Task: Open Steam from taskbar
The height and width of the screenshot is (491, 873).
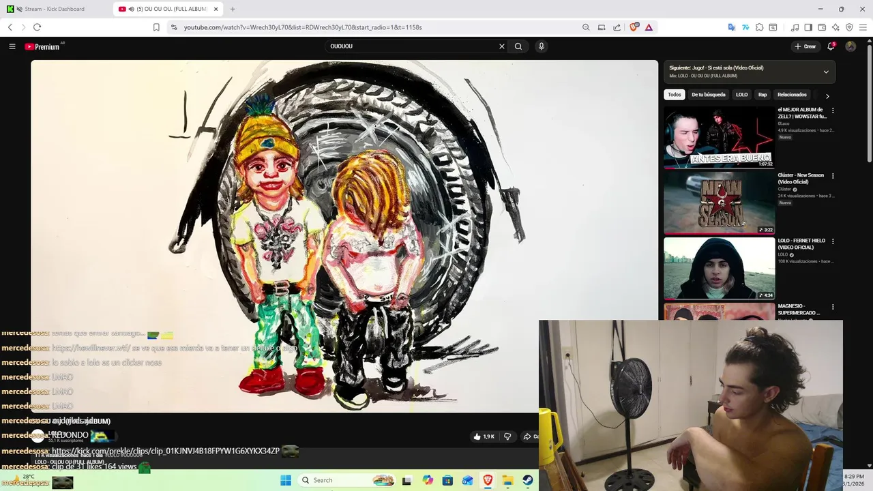Action: (x=528, y=480)
